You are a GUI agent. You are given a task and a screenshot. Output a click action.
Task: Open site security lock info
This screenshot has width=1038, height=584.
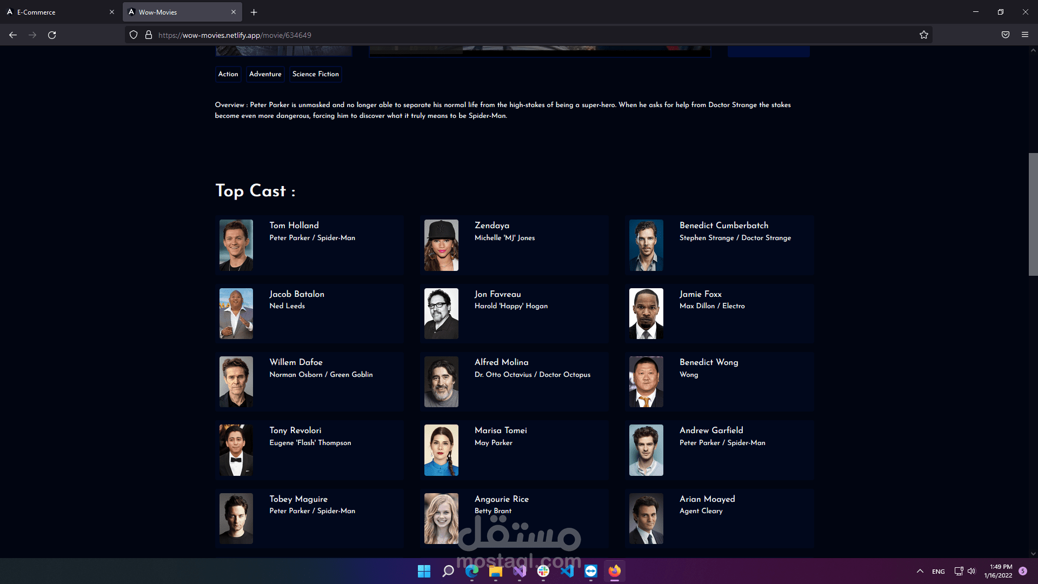click(149, 35)
